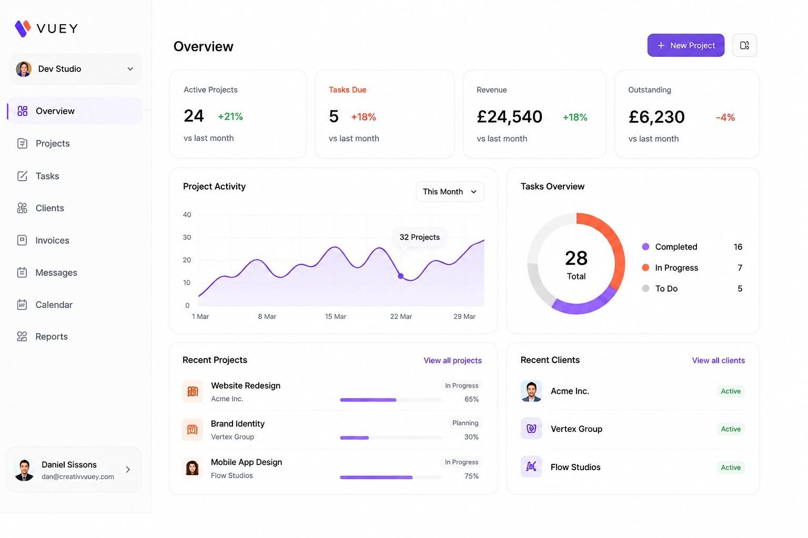Click the Calendar icon in sidebar
Screen dimensions: 808x538
pyautogui.click(x=22, y=304)
